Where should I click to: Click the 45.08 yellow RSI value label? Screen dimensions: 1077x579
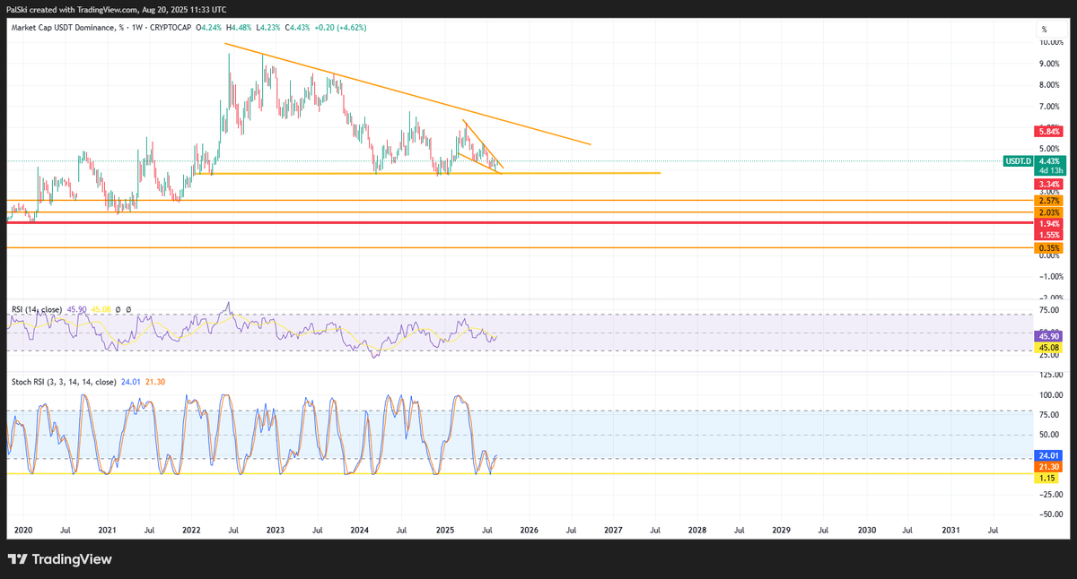[x=1048, y=347]
